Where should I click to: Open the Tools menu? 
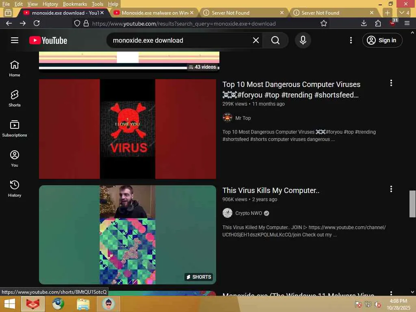tap(97, 4)
